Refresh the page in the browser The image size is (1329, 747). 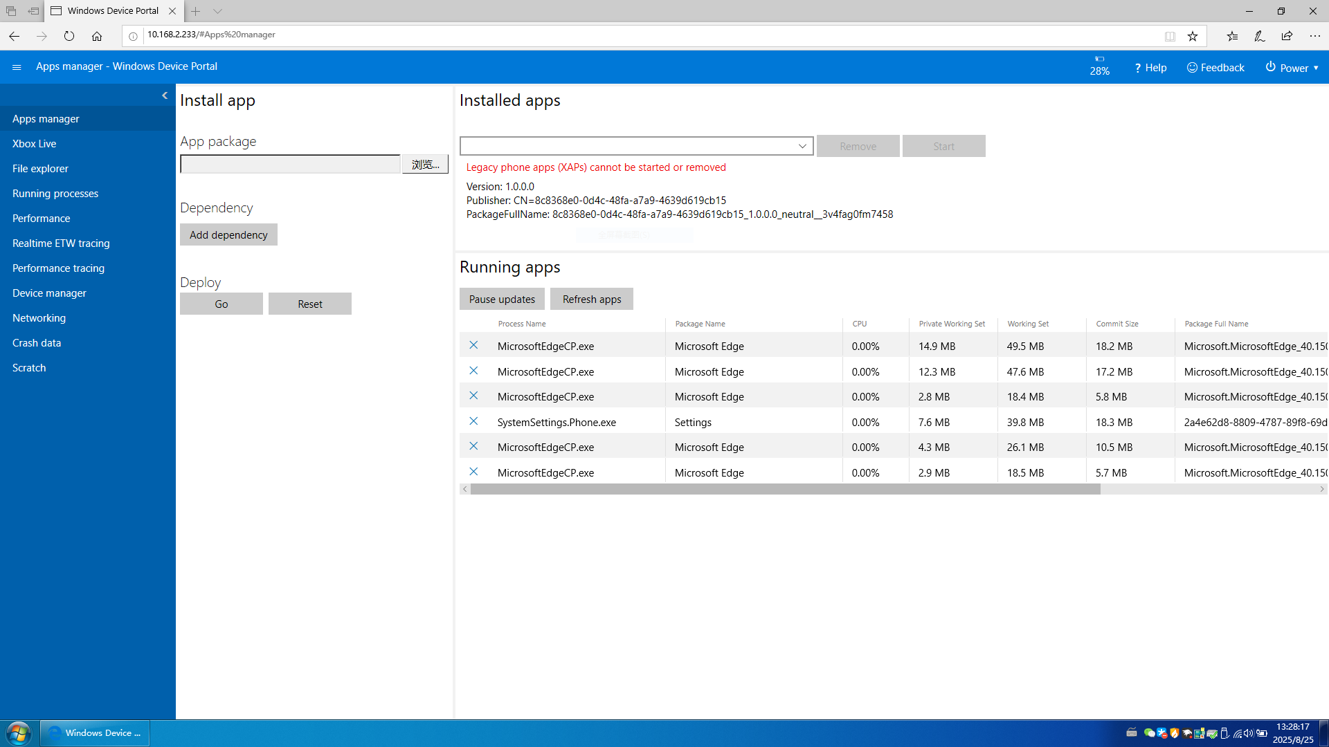coord(69,36)
